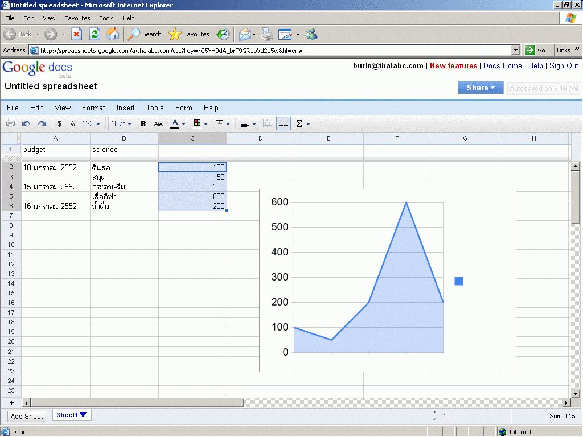Click the Print icon in spreadsheet toolbar
This screenshot has width=583, height=437.
click(x=10, y=123)
